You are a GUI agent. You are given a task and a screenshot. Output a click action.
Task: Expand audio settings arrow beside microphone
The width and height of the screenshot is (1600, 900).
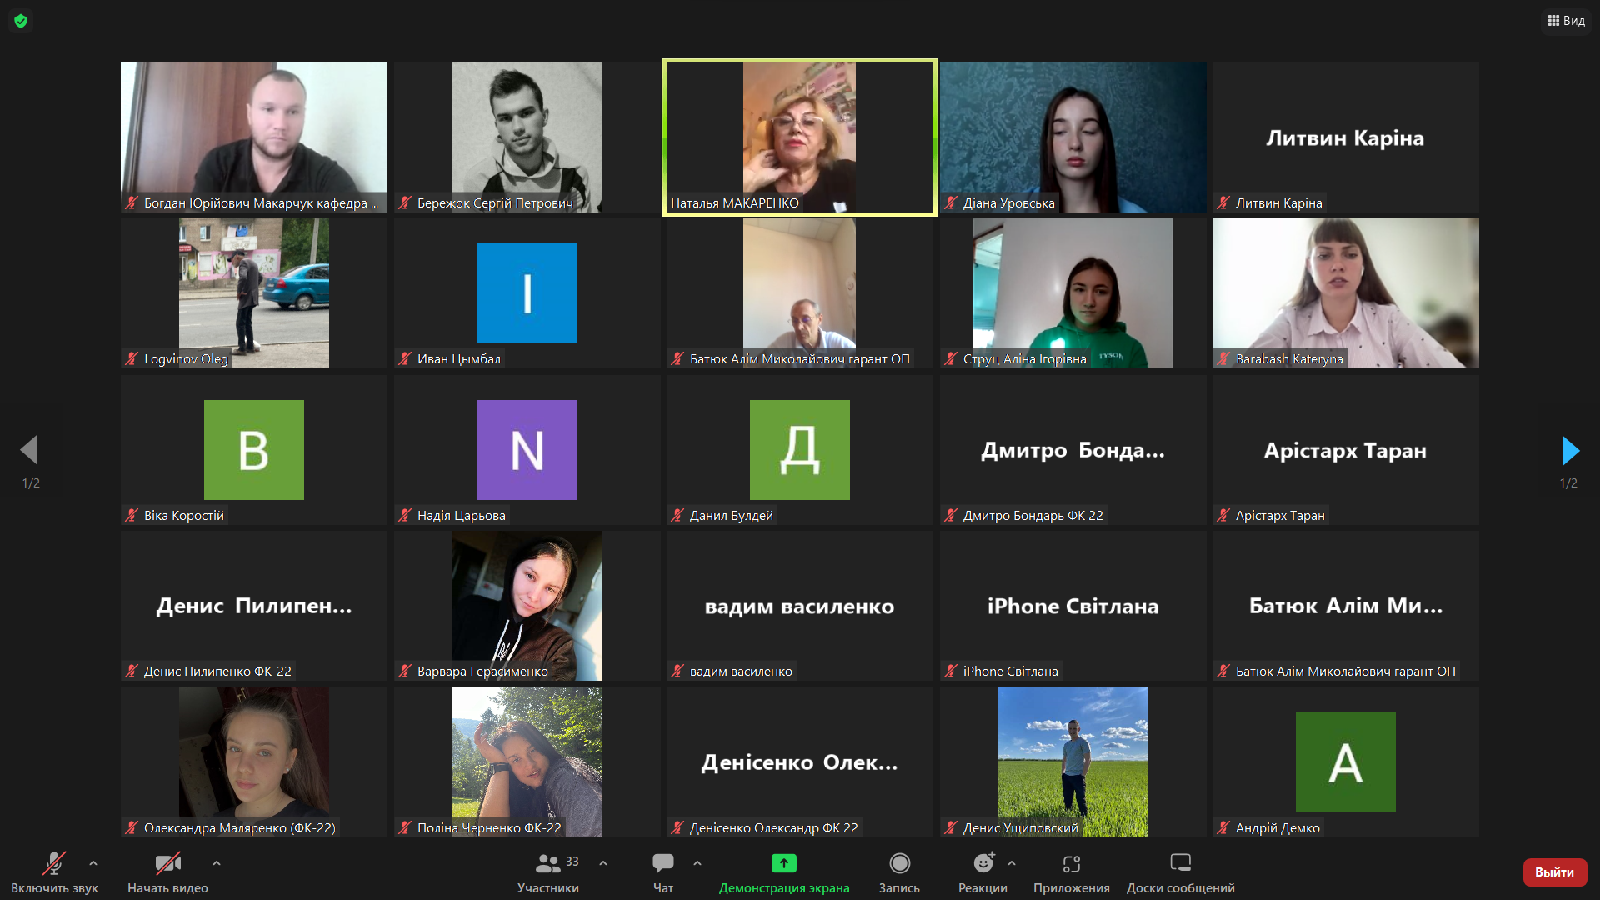point(93,864)
